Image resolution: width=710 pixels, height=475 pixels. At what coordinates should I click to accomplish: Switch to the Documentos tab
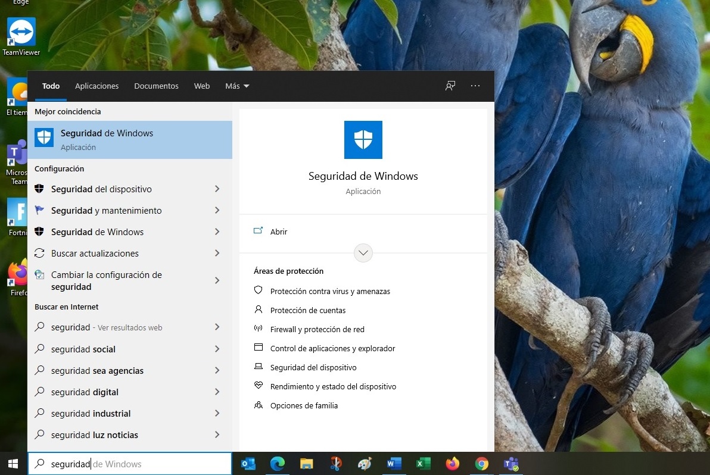(x=156, y=86)
